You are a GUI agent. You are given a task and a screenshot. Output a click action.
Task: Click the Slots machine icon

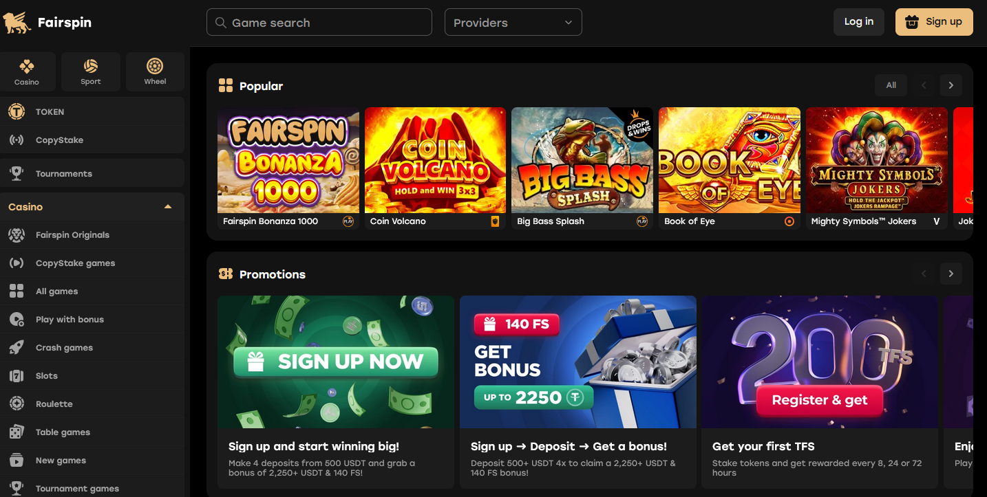click(17, 376)
